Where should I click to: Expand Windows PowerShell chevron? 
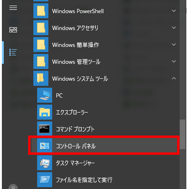point(174,11)
